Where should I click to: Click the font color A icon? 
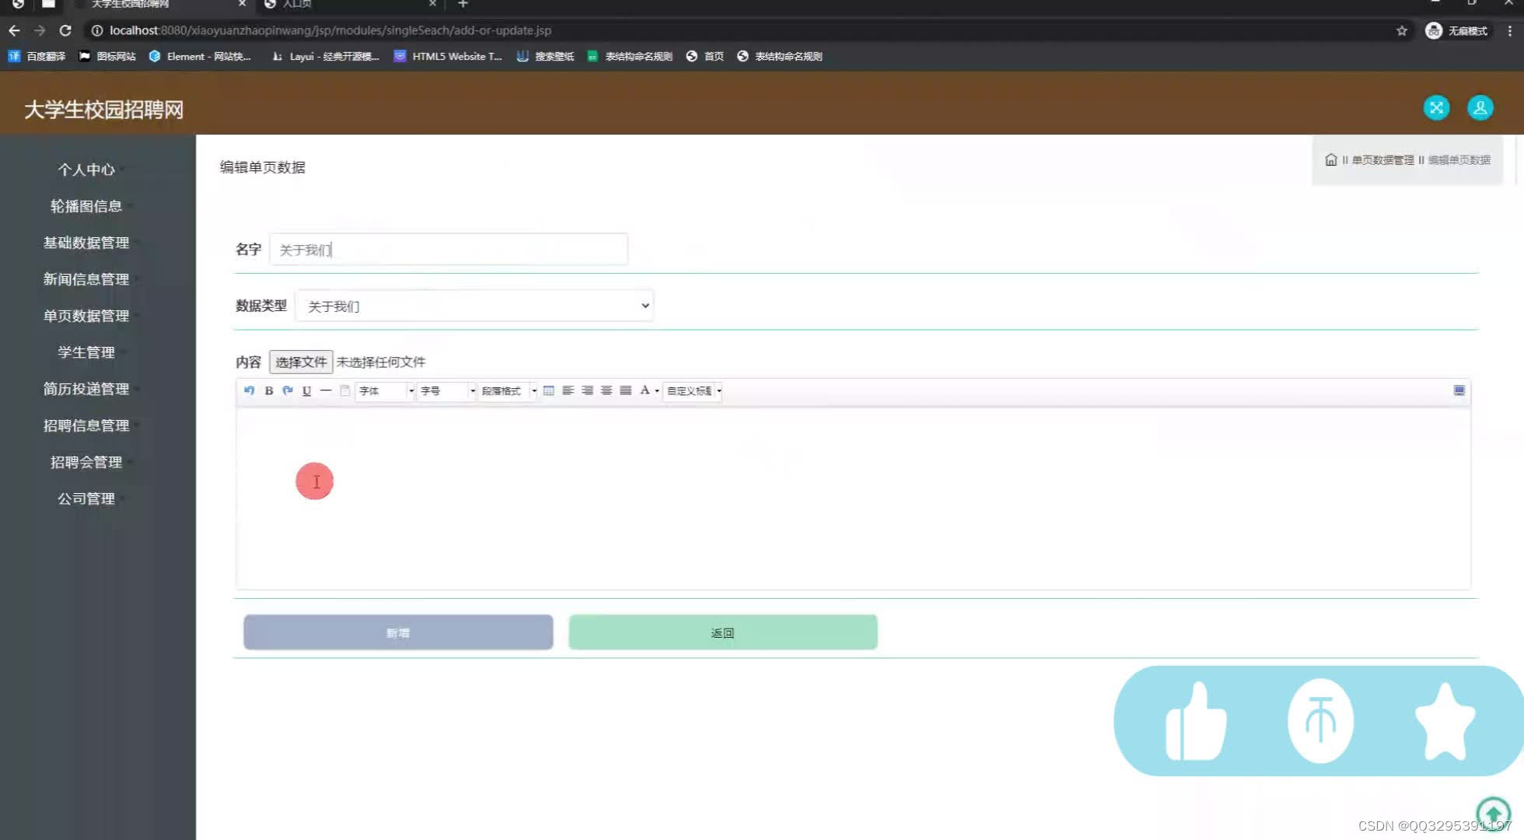tap(645, 390)
